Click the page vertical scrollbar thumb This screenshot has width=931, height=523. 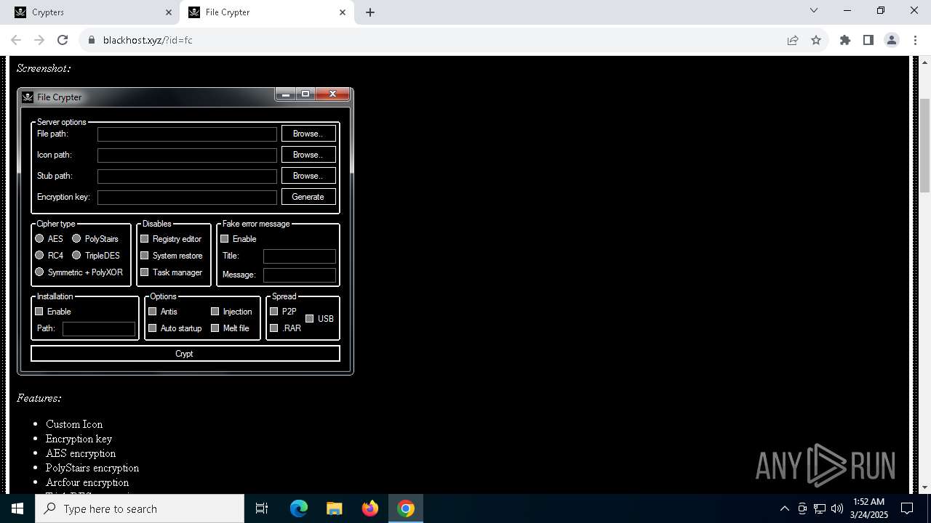(925, 144)
